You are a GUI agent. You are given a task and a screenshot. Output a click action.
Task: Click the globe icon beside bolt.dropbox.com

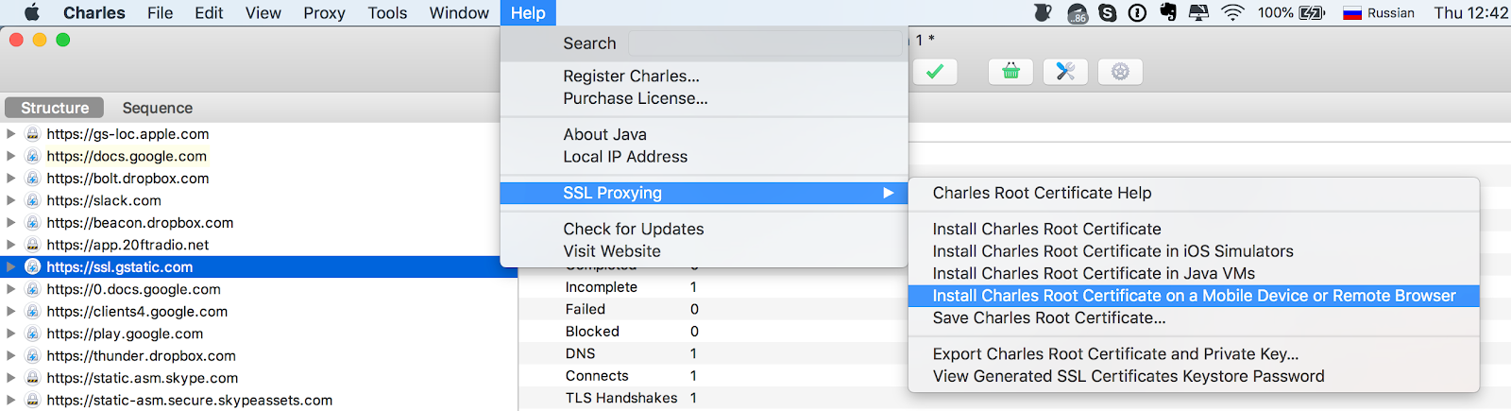pos(32,179)
